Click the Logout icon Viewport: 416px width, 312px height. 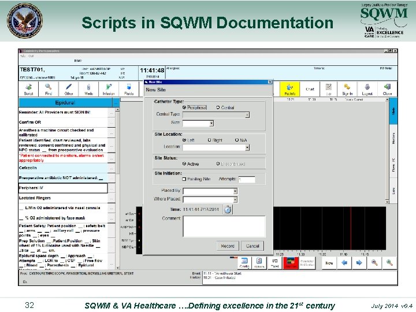click(x=367, y=89)
